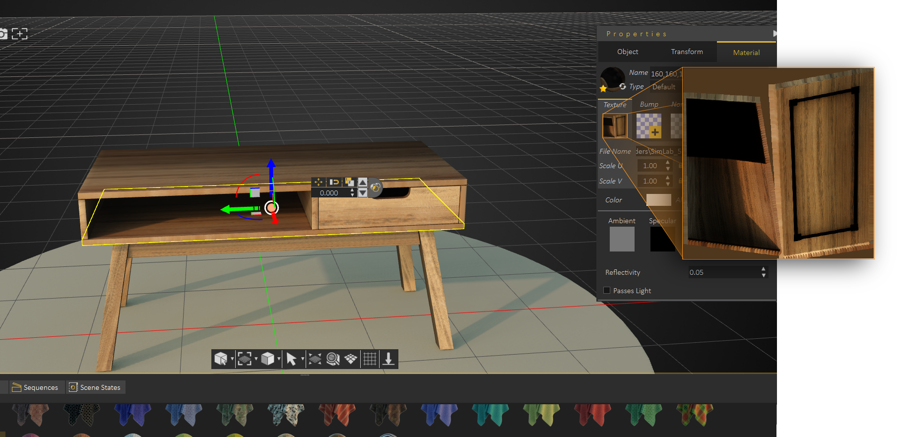
Task: Select the teal fabric material
Action: click(490, 415)
